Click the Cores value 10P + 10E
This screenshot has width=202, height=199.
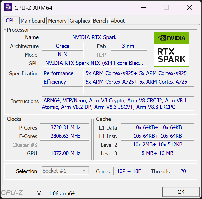[x=129, y=171]
